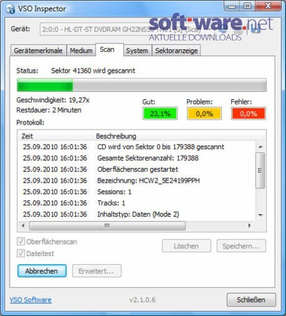
Task: Click the protocol list down arrow
Action: click(x=261, y=216)
